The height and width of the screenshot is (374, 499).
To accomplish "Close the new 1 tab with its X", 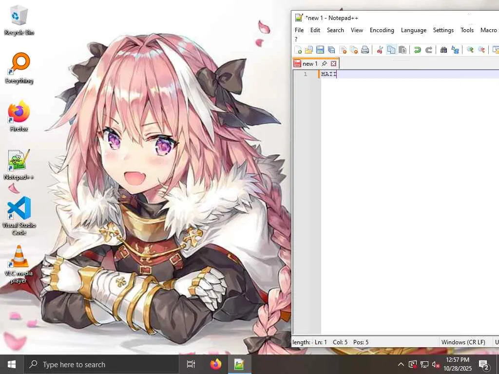I will tap(333, 64).
